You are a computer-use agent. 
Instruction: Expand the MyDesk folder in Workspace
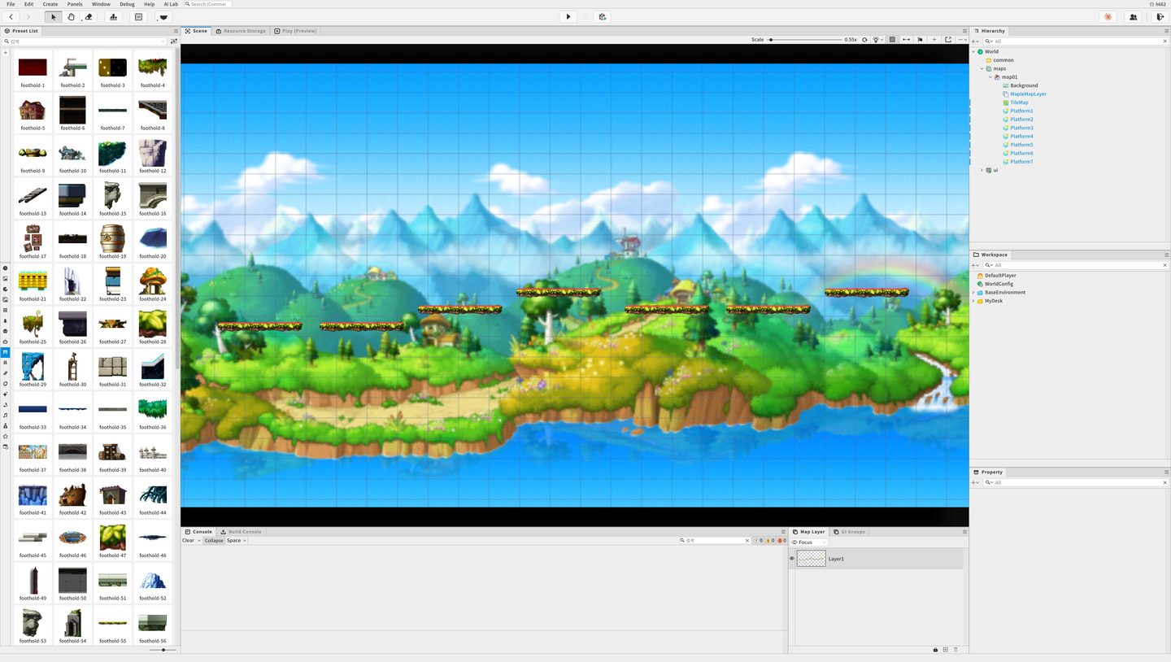tap(973, 301)
